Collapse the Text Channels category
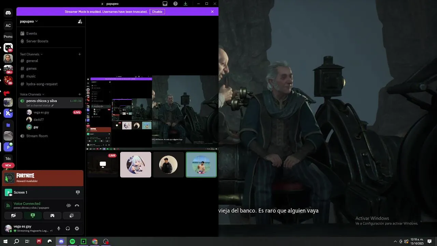 pos(31,54)
